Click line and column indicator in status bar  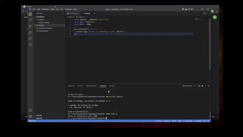[158, 121]
